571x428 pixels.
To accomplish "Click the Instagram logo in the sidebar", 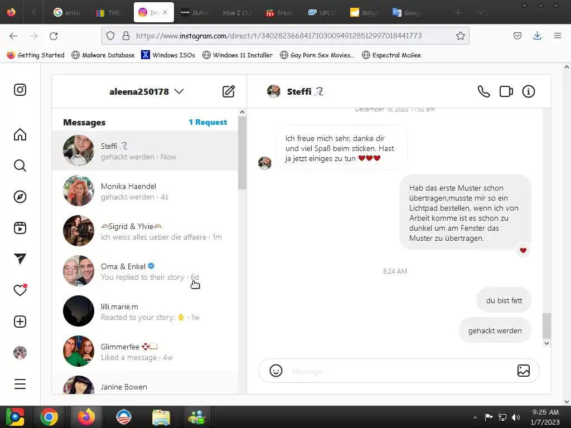I will pyautogui.click(x=20, y=90).
